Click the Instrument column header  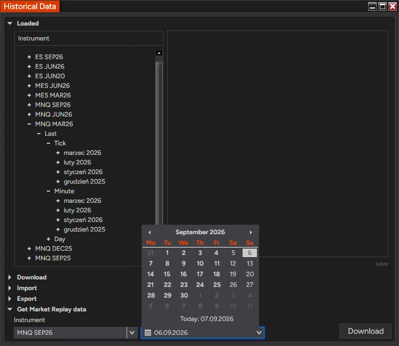point(89,38)
